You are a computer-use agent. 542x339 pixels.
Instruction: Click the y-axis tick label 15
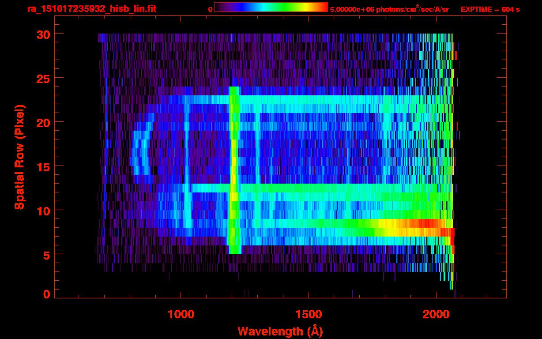[43, 166]
